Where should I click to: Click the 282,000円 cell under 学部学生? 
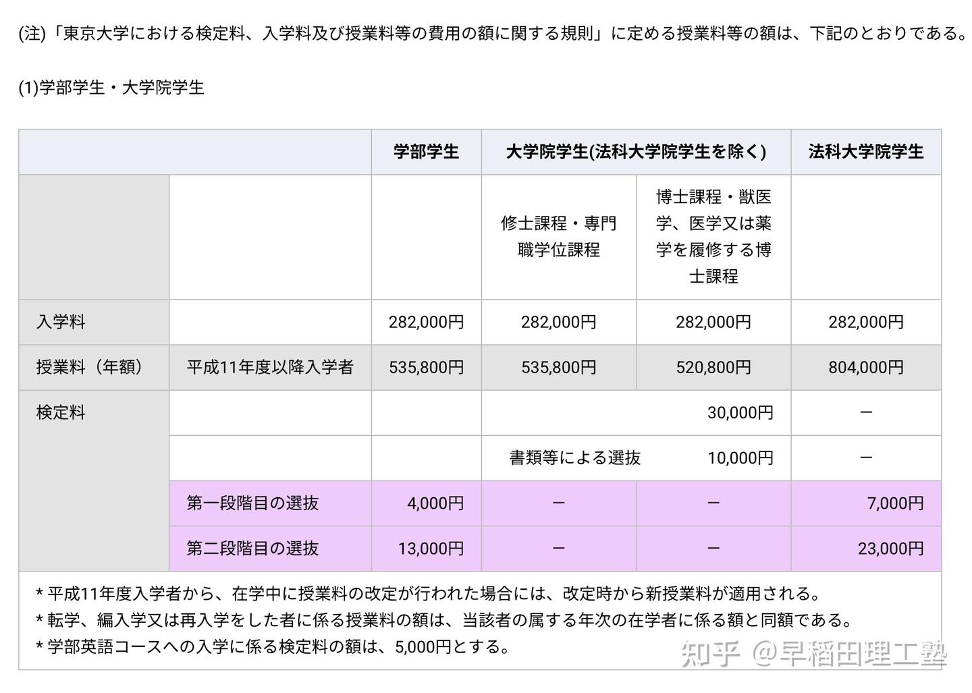(x=425, y=322)
